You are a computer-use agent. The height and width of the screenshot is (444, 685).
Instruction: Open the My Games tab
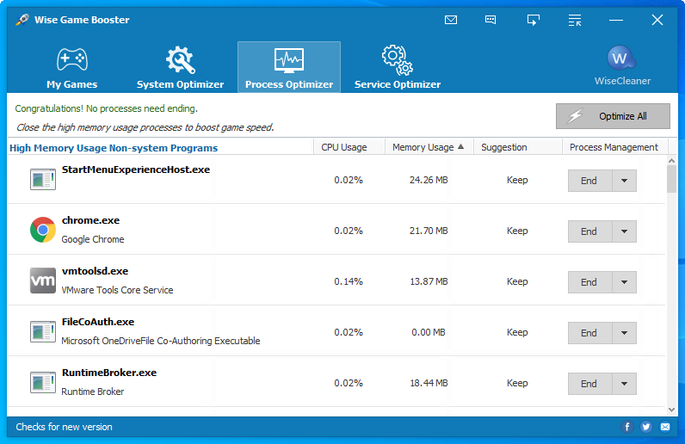pyautogui.click(x=71, y=68)
